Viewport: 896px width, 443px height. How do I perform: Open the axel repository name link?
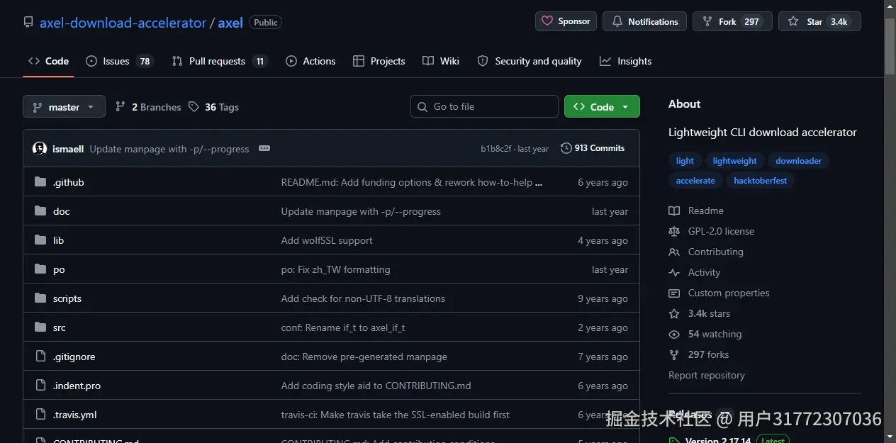[x=230, y=23]
